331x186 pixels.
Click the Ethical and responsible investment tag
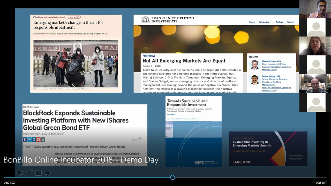[51, 17]
